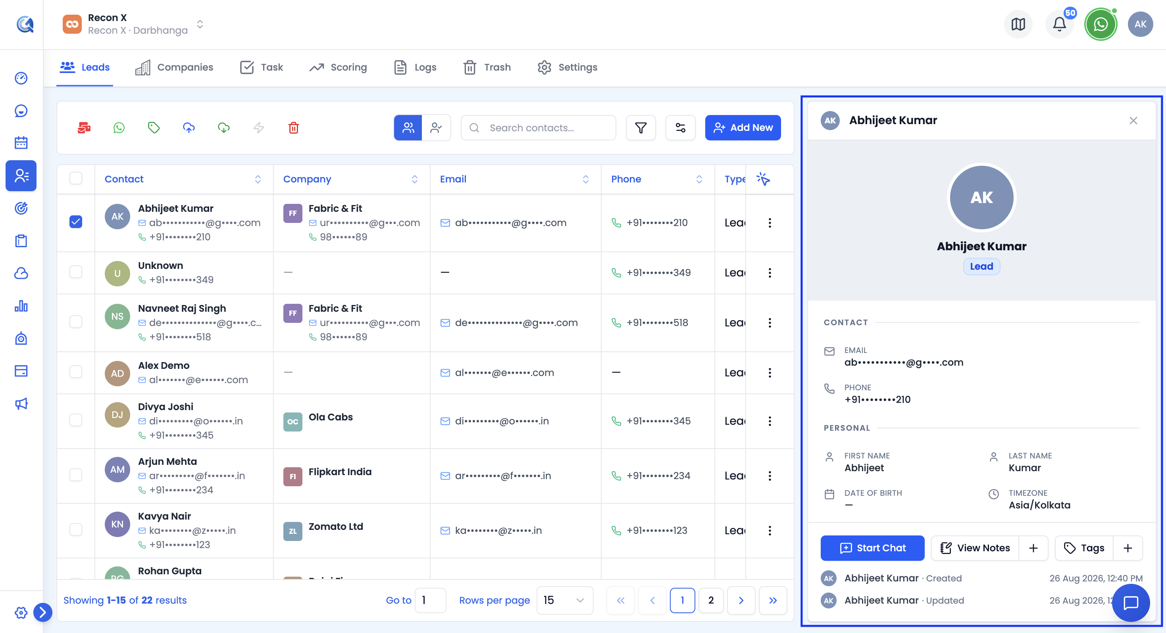Open the settings gear at sidebar bottom
The height and width of the screenshot is (633, 1166).
pyautogui.click(x=21, y=613)
